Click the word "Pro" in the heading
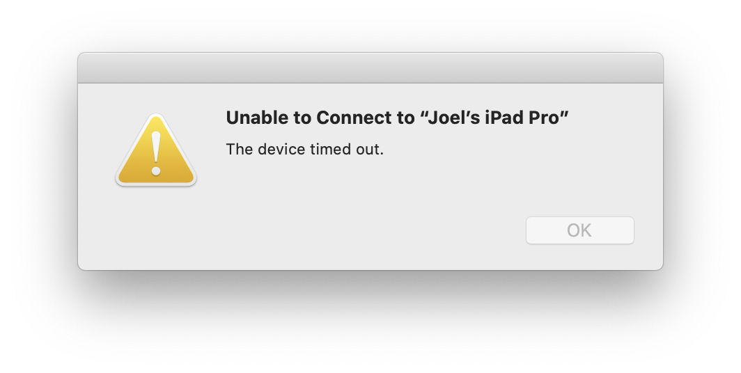741x373 pixels. pos(543,118)
